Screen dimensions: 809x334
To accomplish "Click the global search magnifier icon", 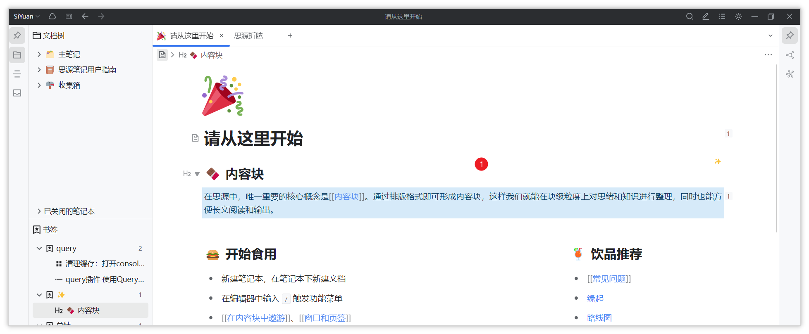I will (x=689, y=17).
